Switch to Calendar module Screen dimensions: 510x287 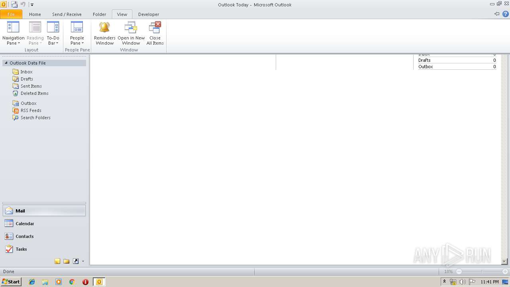pos(44,224)
